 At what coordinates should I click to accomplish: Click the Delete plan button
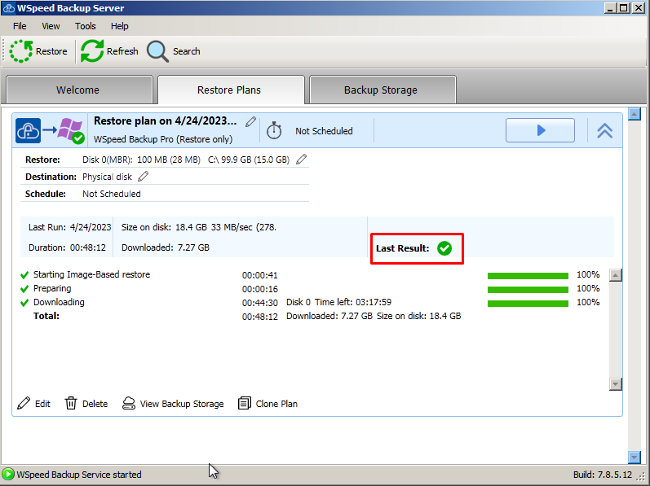tap(86, 403)
